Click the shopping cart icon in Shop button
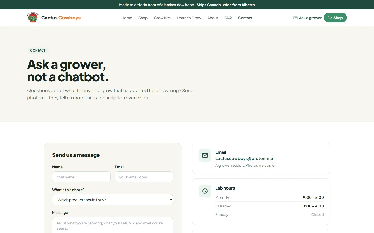The image size is (374, 233). click(x=330, y=18)
